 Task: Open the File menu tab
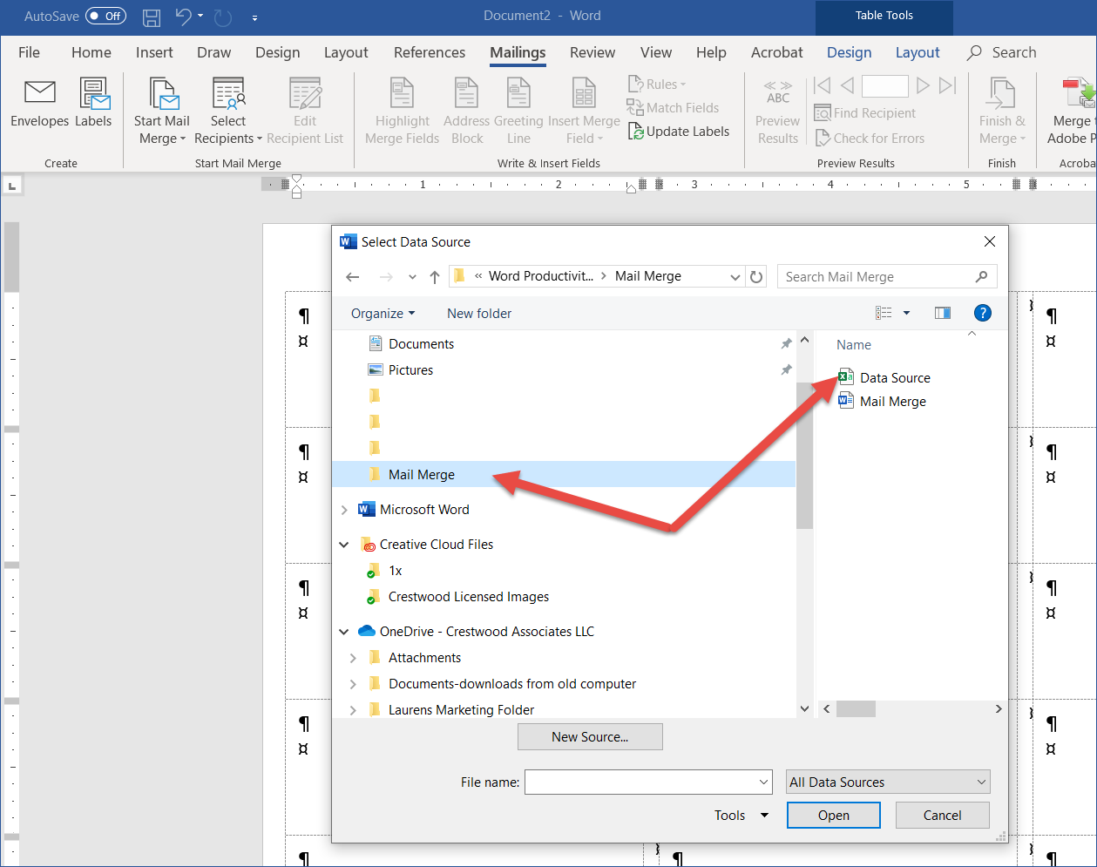pyautogui.click(x=29, y=53)
